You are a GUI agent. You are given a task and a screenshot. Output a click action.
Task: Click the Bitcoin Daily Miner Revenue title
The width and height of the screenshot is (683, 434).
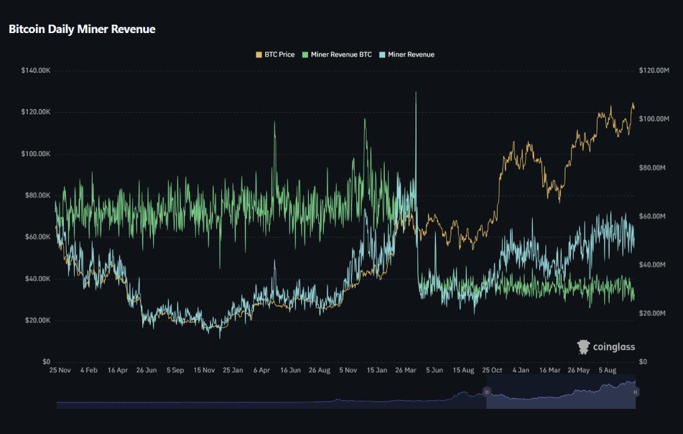[x=82, y=29]
